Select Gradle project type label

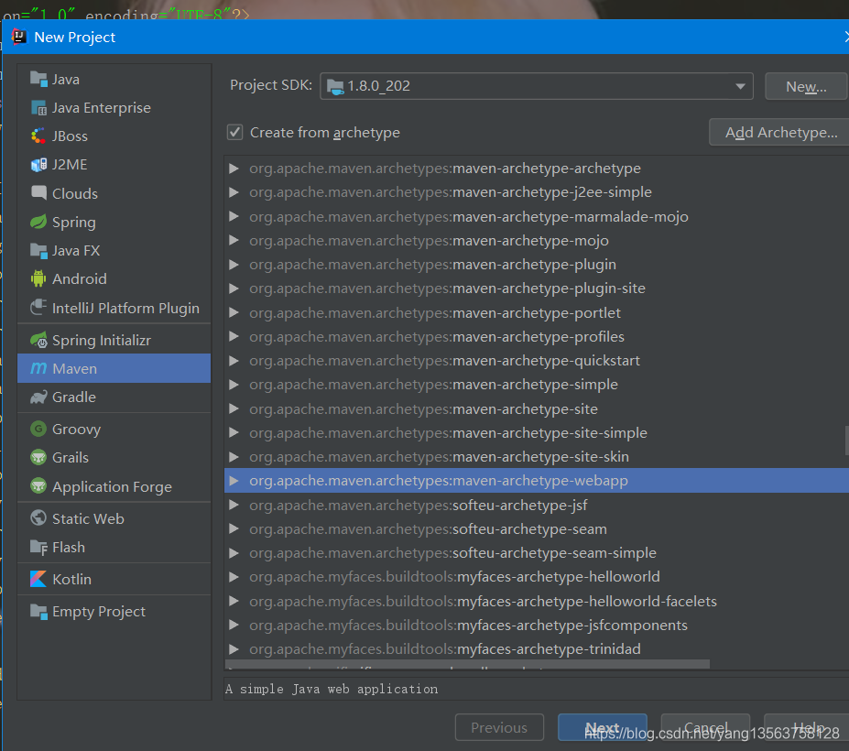73,397
